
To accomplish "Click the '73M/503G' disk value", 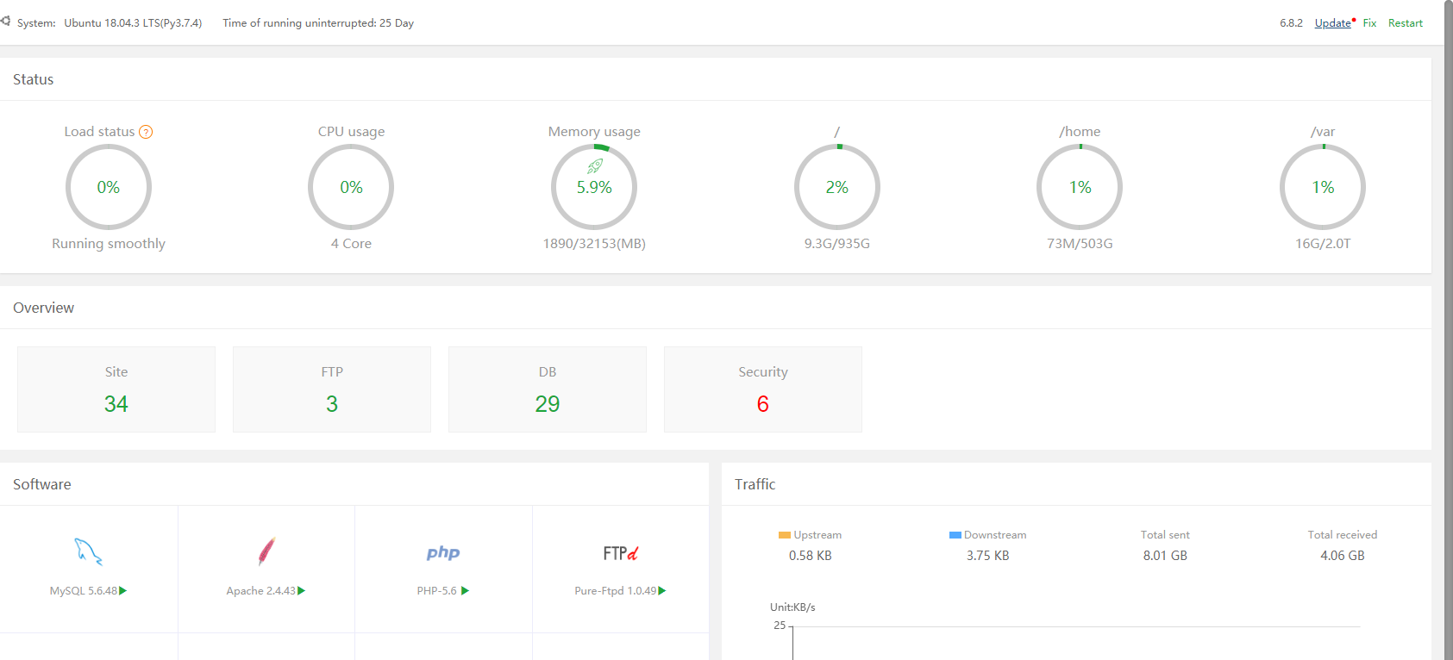I will point(1080,244).
